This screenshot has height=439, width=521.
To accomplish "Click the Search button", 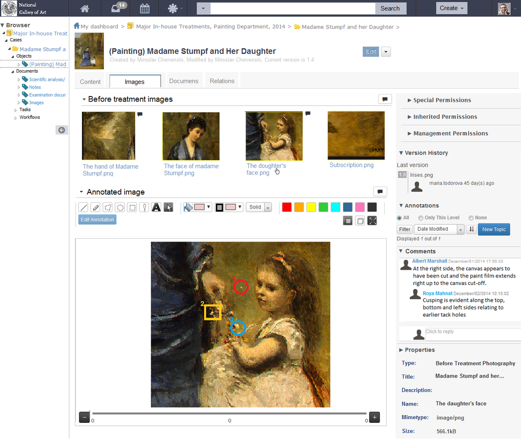I will 390,9.
